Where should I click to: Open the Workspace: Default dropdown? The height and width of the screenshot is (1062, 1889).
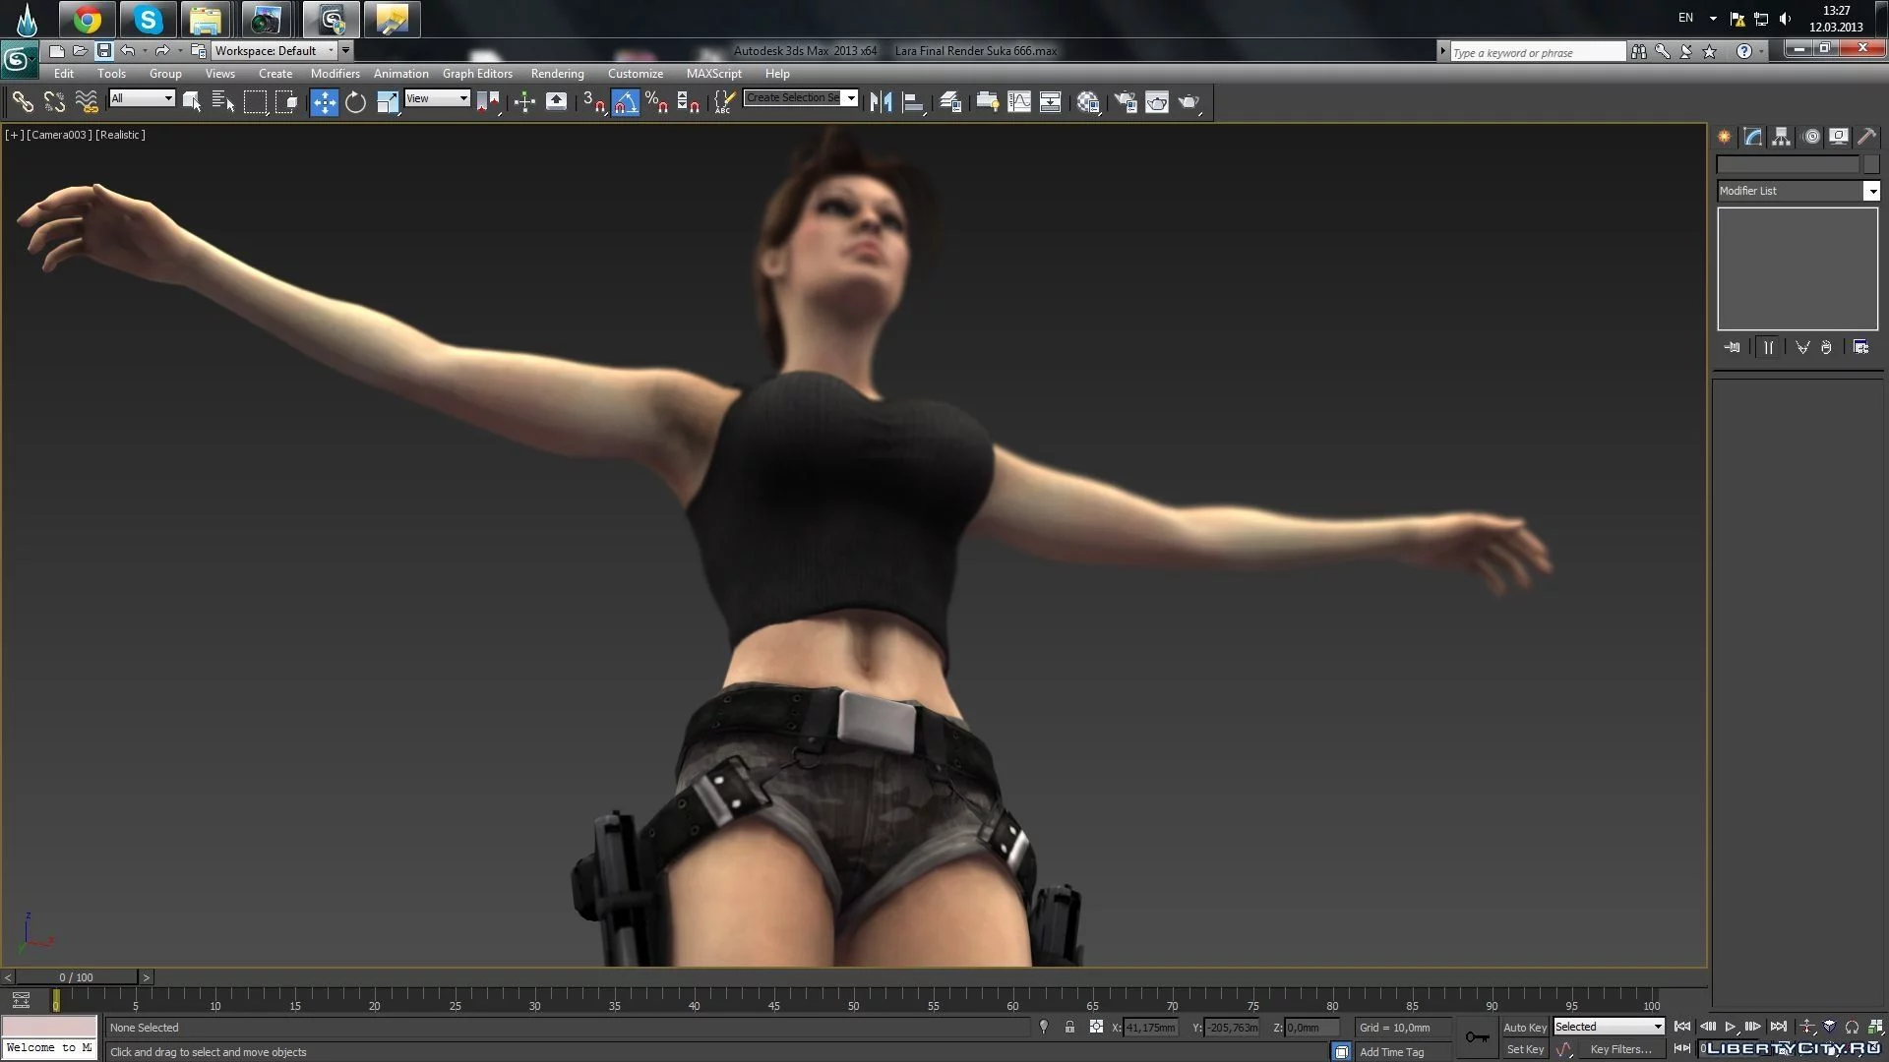274,50
